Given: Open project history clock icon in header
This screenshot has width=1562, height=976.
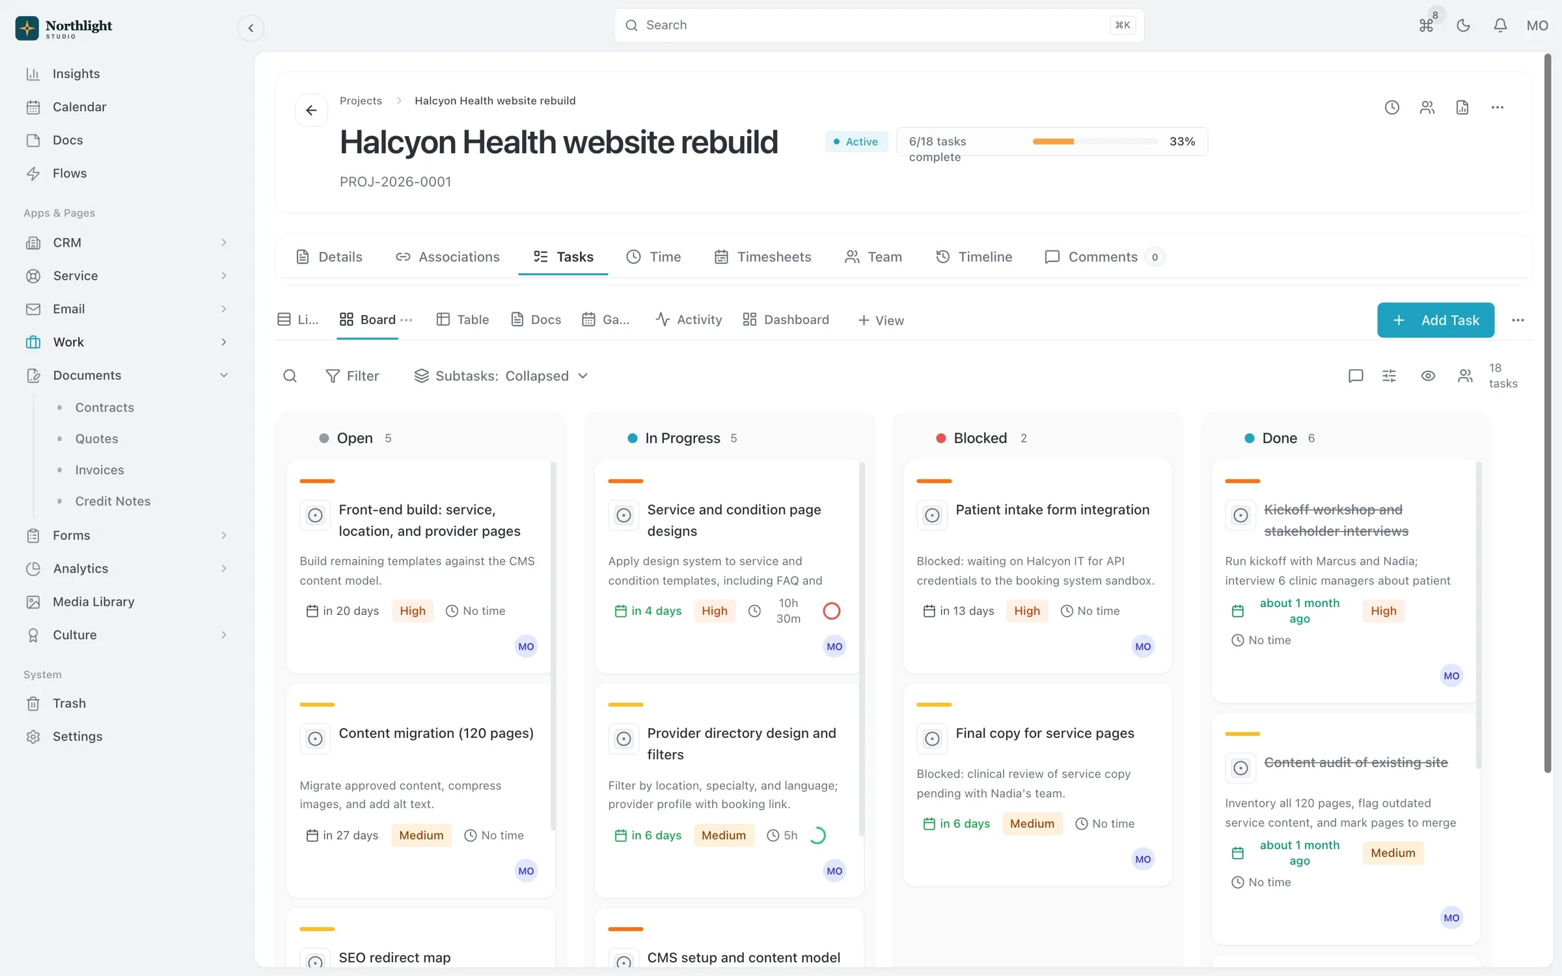Looking at the screenshot, I should point(1391,107).
